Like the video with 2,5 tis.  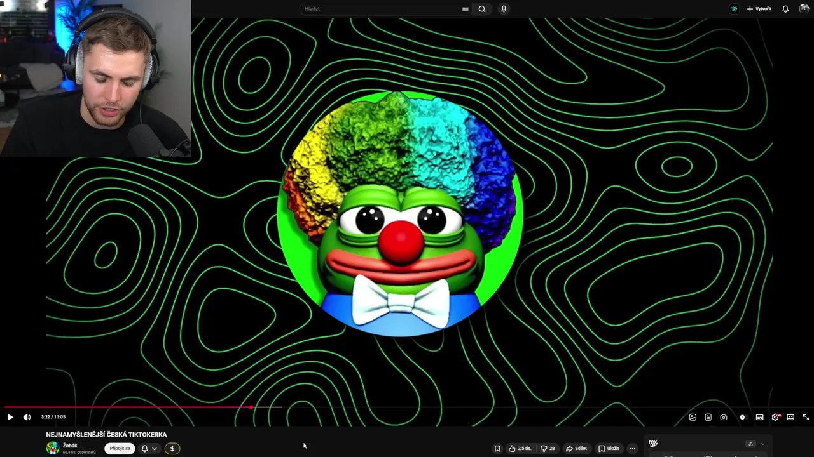coord(520,449)
